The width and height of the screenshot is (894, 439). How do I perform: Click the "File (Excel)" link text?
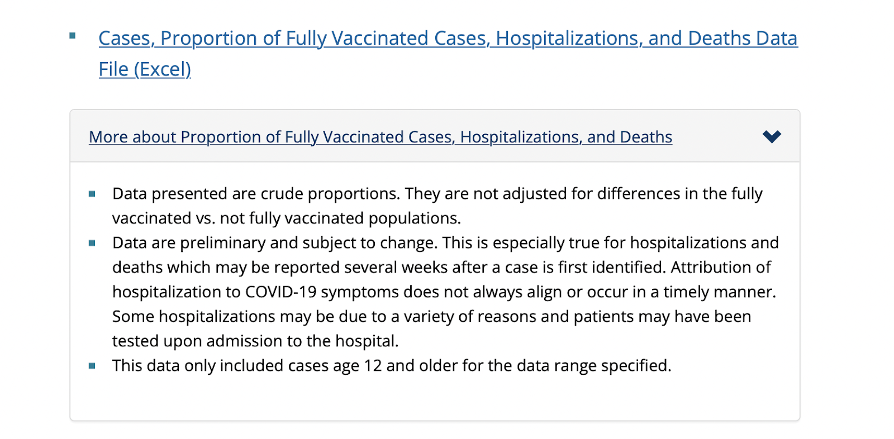point(145,70)
